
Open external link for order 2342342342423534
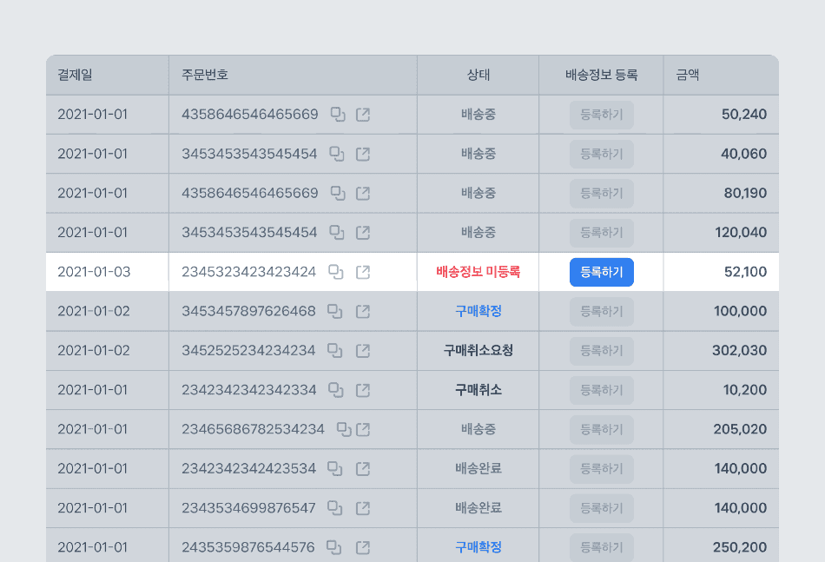pos(363,468)
